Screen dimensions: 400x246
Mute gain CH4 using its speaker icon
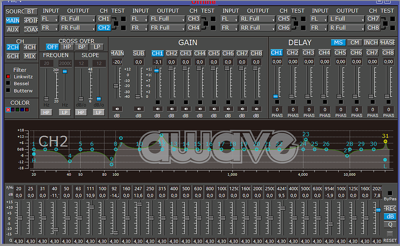click(x=200, y=109)
